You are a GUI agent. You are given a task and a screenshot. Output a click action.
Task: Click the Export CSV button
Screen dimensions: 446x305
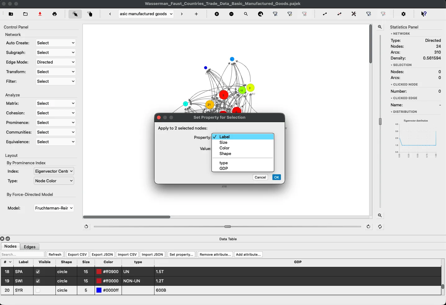pos(77,255)
